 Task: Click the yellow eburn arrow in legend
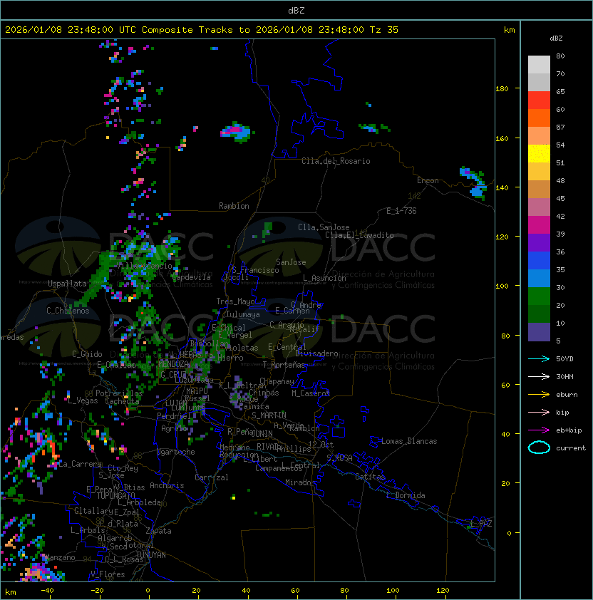(x=539, y=395)
